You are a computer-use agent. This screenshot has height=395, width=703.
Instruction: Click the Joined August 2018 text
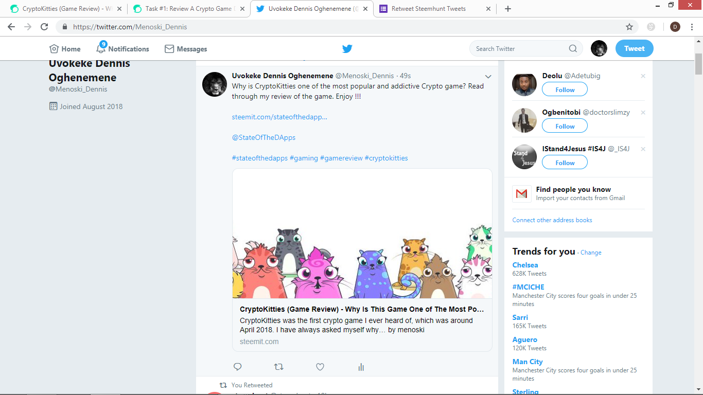click(91, 106)
